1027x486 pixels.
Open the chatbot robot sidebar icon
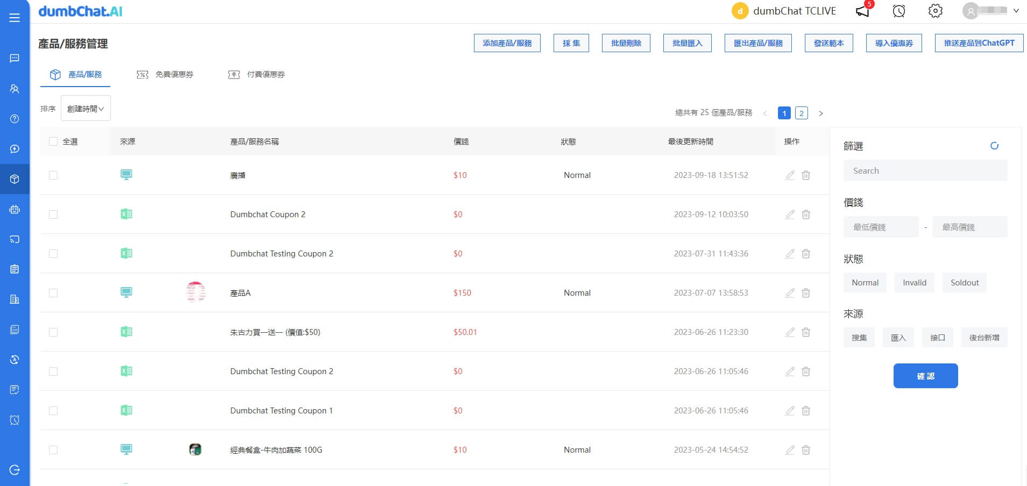pos(15,210)
